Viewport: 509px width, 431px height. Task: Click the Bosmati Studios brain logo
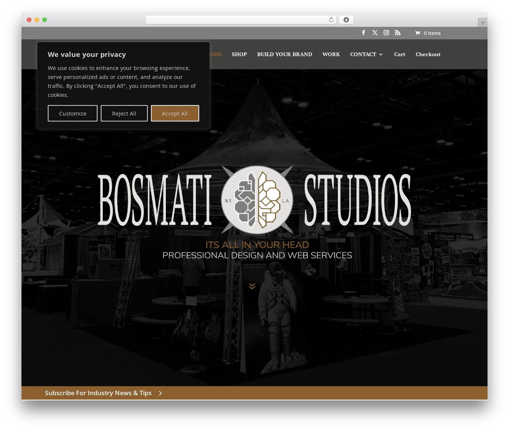coord(257,200)
